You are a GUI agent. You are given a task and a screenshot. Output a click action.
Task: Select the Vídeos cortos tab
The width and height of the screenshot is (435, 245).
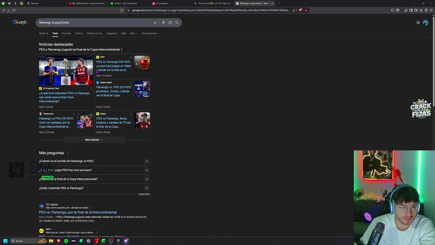94,33
